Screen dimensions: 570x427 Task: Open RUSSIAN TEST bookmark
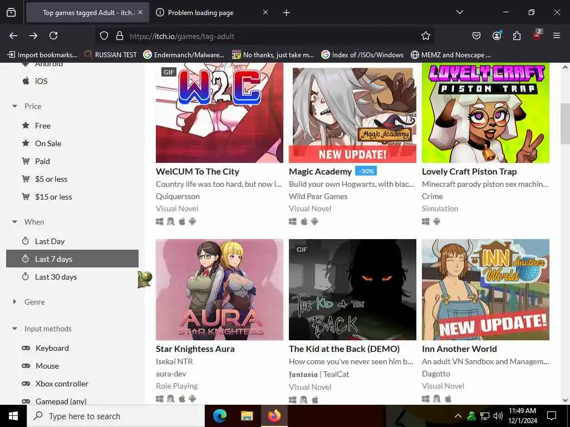tap(110, 55)
